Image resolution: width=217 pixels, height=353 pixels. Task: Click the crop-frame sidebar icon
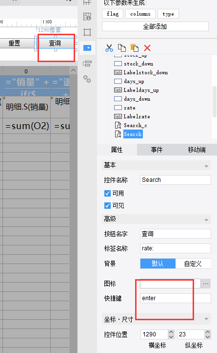tap(87, 32)
